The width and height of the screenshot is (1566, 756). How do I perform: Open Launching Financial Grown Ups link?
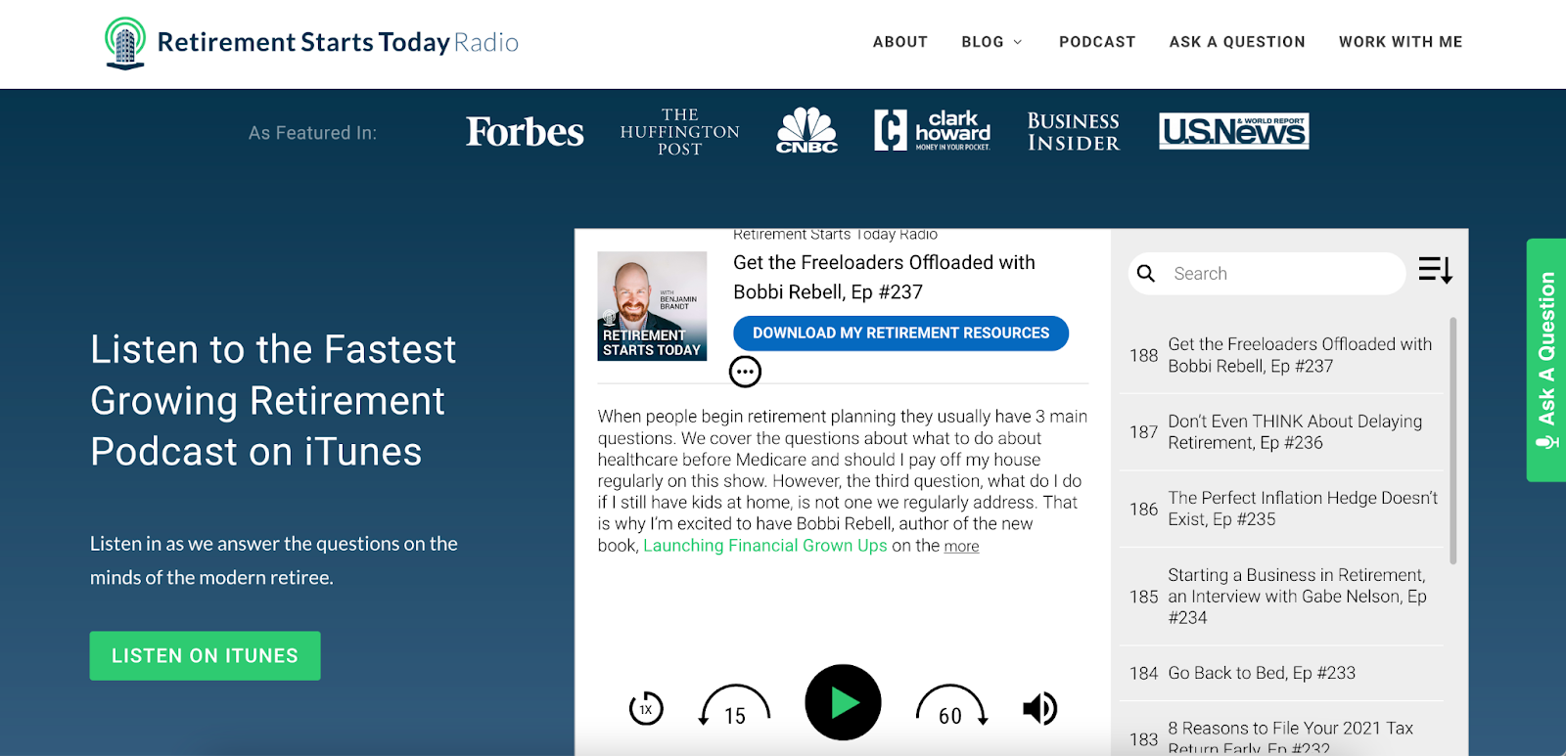click(764, 546)
